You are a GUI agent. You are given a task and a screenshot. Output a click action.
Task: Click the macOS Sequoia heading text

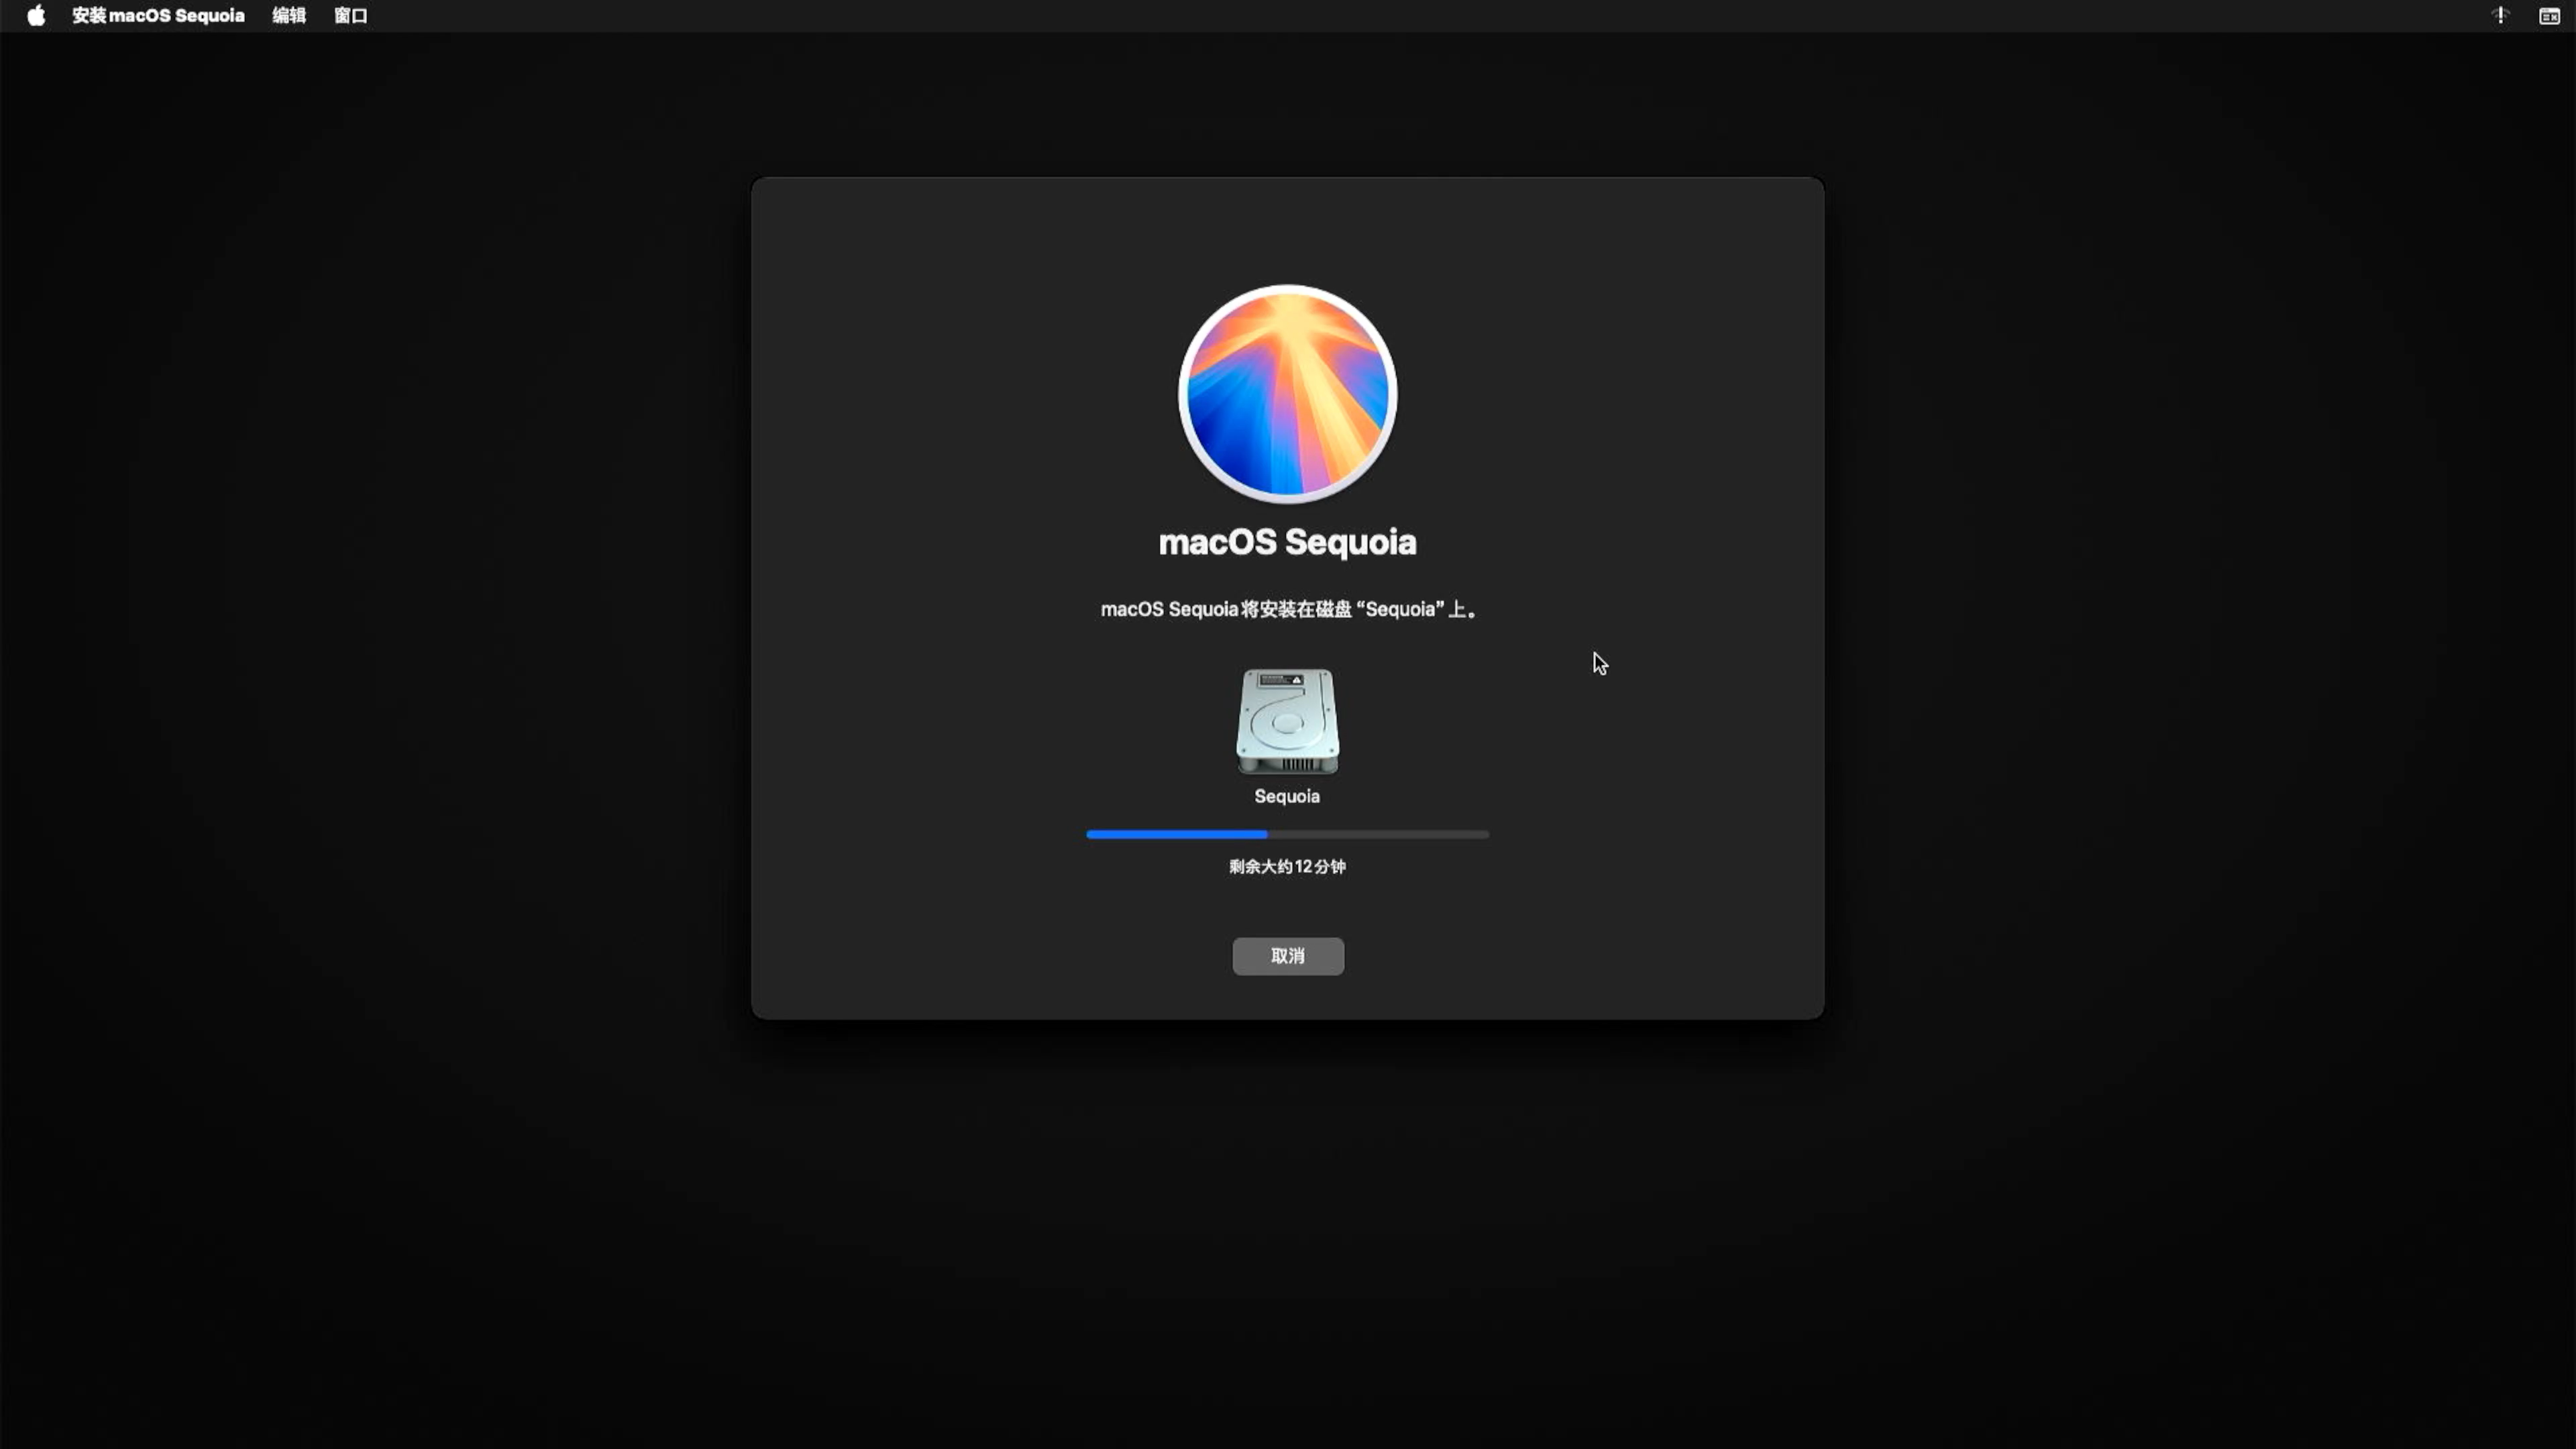coord(1288,542)
